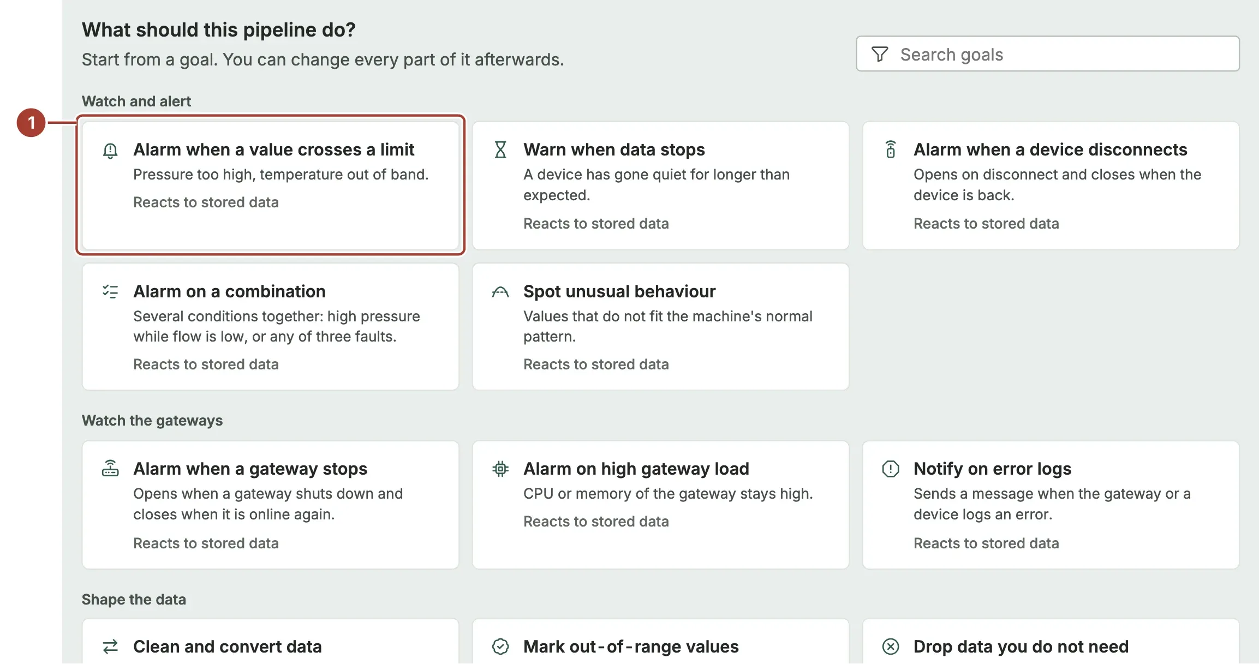Select the Warn when data stops card
The image size is (1259, 664).
tap(661, 186)
